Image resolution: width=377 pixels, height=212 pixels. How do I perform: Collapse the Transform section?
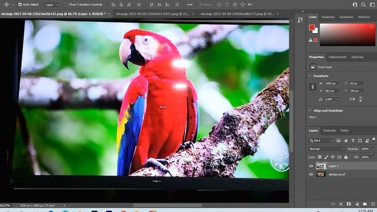pyautogui.click(x=310, y=76)
